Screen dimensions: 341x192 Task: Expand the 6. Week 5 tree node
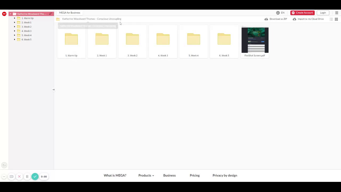pos(15,39)
